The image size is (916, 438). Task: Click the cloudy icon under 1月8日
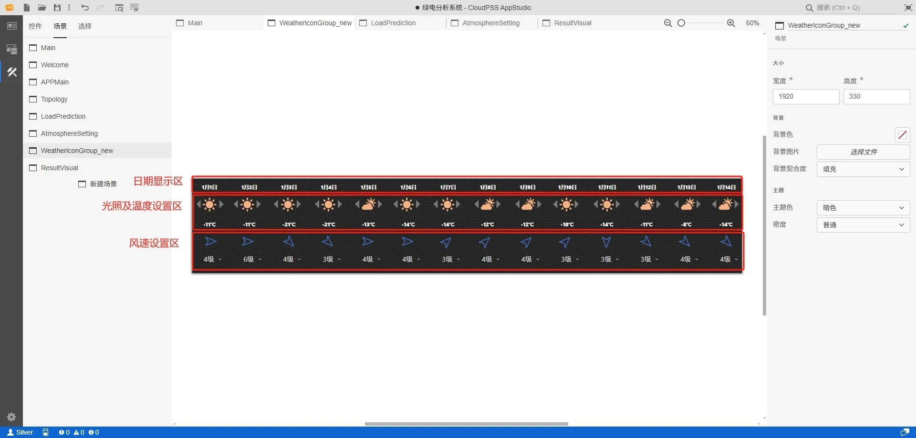point(488,205)
